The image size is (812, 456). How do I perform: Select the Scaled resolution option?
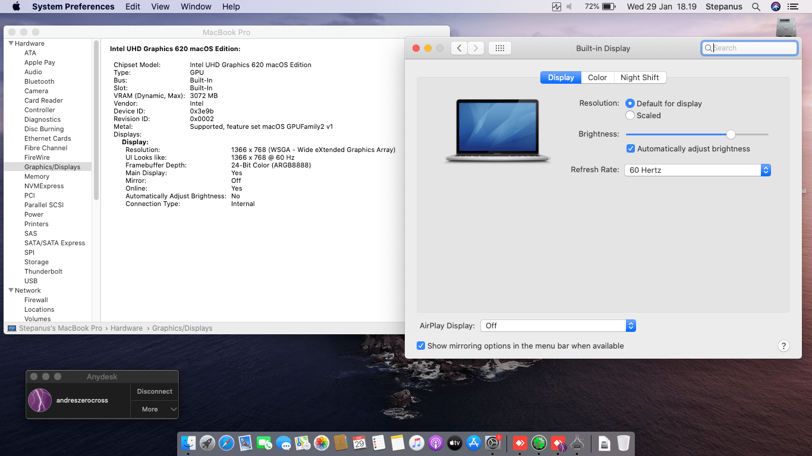coord(630,115)
